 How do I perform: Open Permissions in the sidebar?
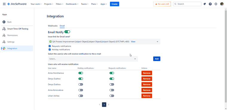[x=13, y=35]
